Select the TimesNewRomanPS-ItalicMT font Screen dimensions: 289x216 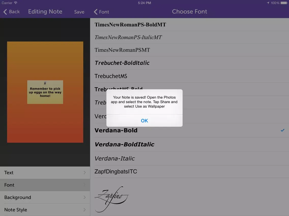190,37
